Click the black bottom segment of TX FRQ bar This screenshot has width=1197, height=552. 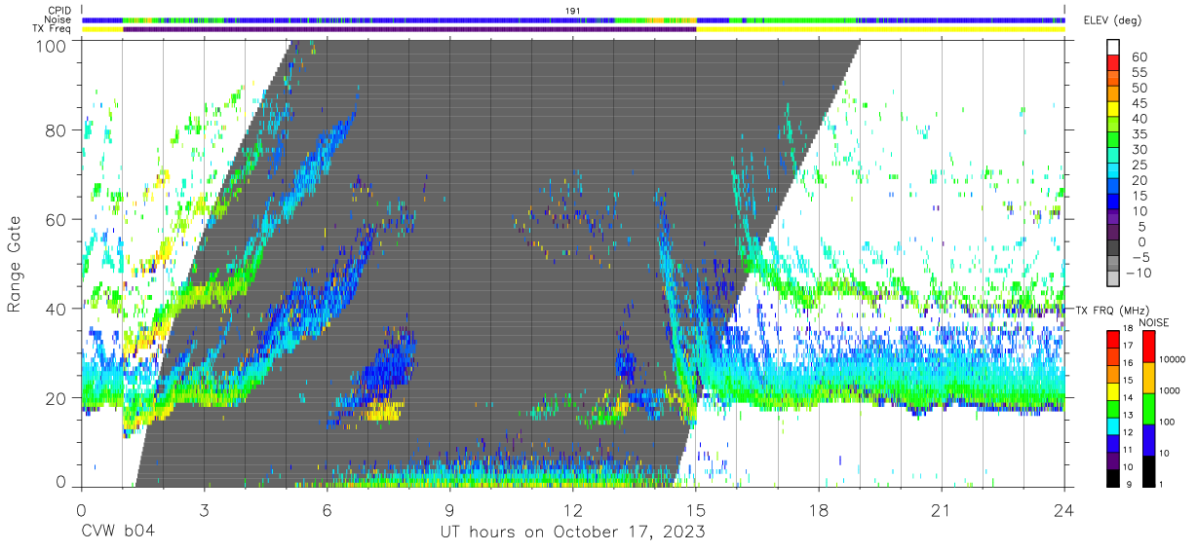point(1114,479)
